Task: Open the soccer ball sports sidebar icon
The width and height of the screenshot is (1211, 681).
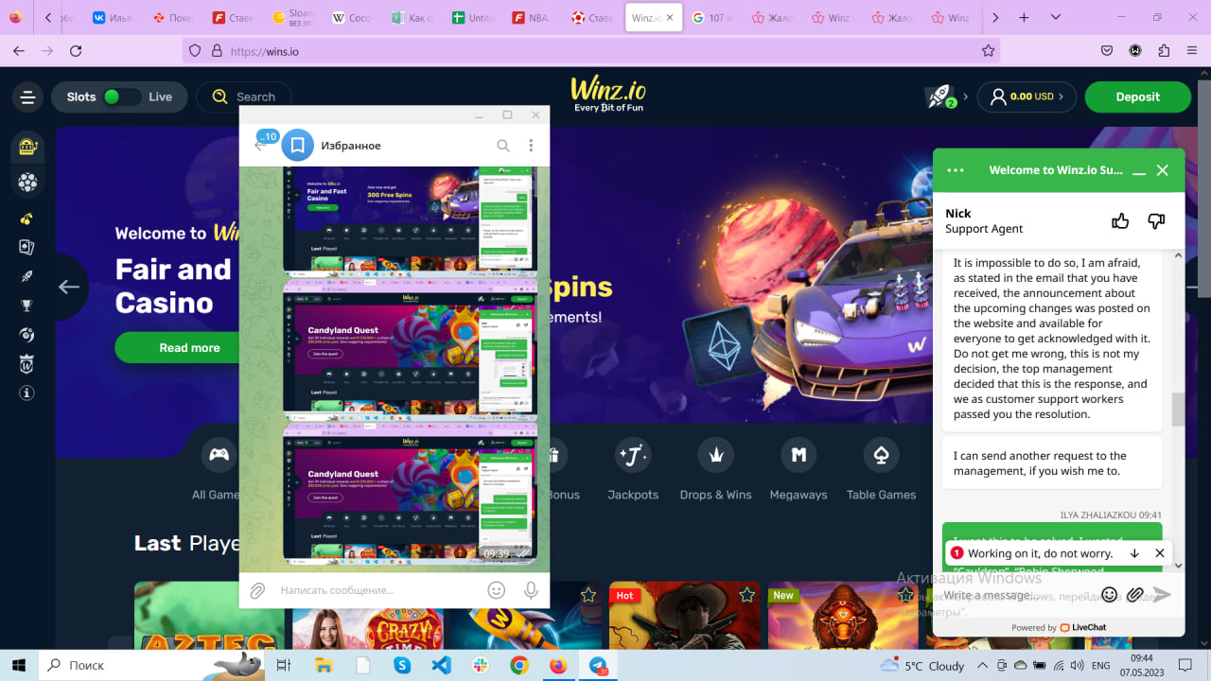Action: click(27, 183)
